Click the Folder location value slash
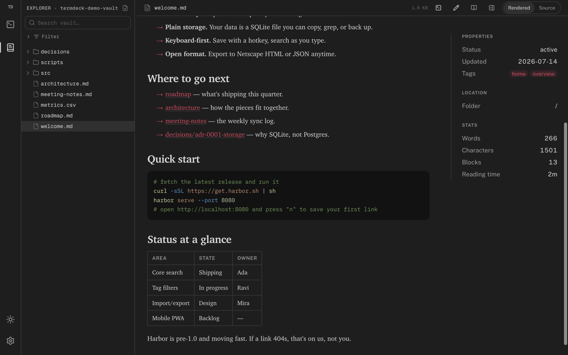This screenshot has width=568, height=355. [556, 106]
